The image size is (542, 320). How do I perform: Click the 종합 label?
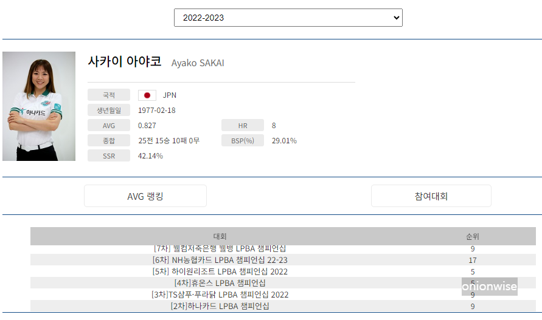pyautogui.click(x=109, y=140)
